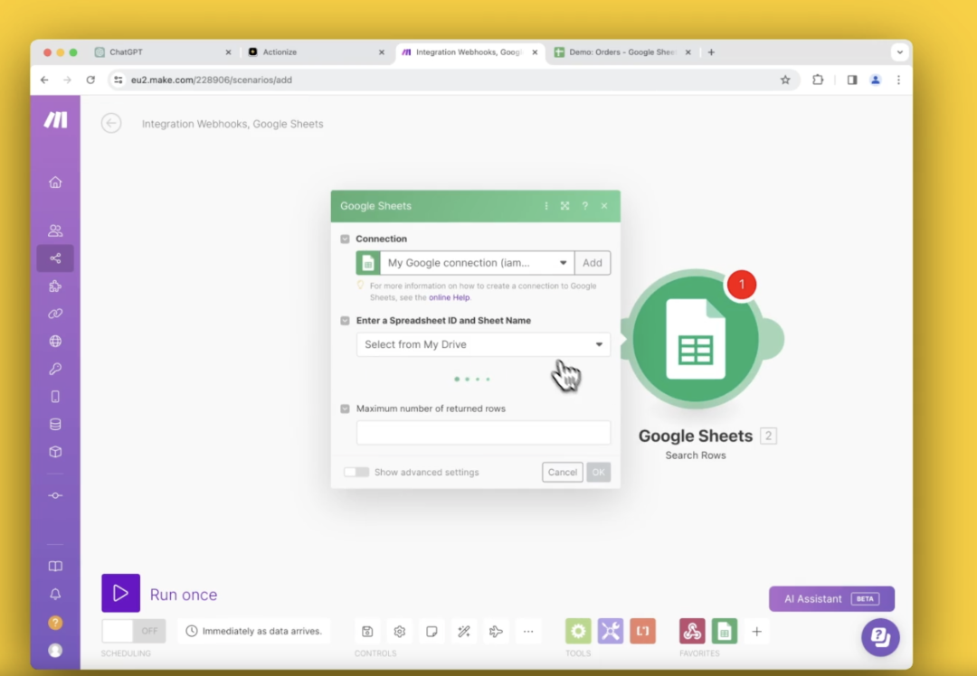Viewport: 977px width, 676px height.
Task: Reload the page in Chrome
Action: click(x=91, y=80)
